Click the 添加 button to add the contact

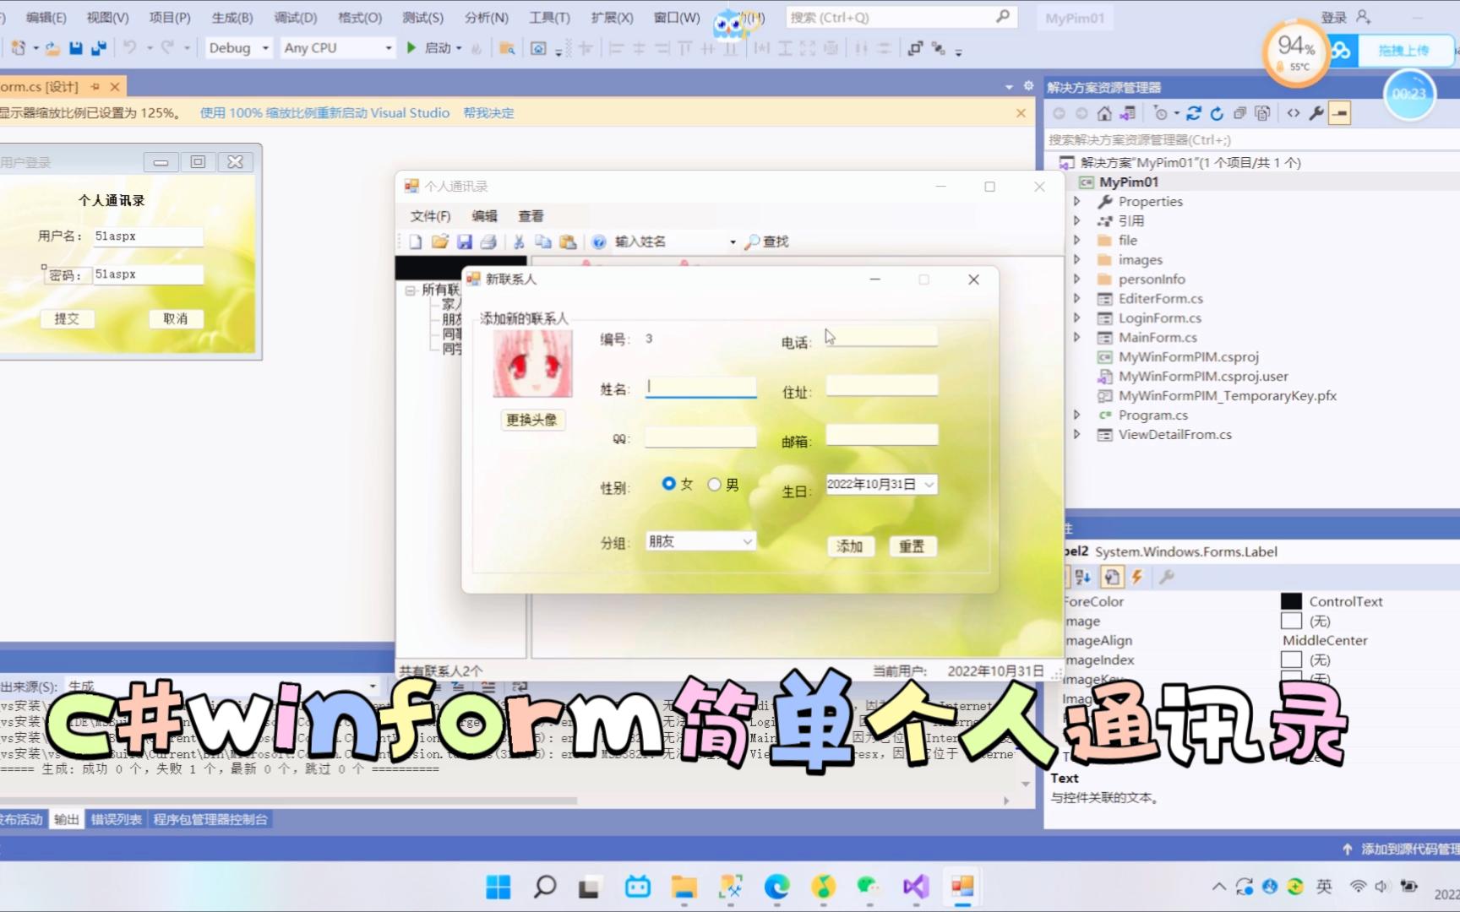pyautogui.click(x=849, y=546)
